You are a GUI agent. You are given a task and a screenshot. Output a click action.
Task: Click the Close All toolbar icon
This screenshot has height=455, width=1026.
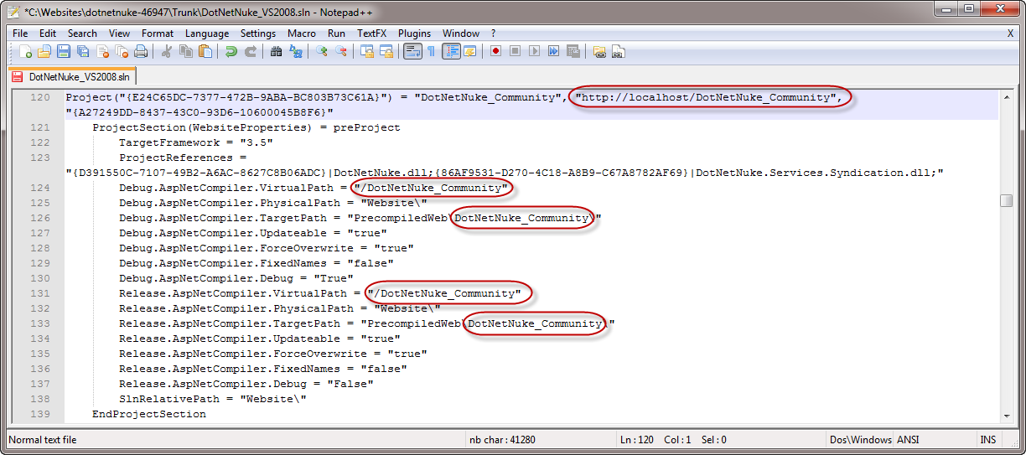pos(121,52)
